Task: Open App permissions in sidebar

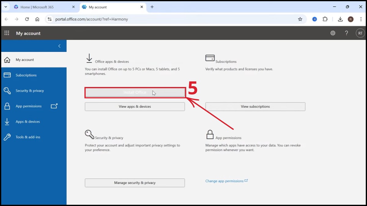Action: [33, 106]
